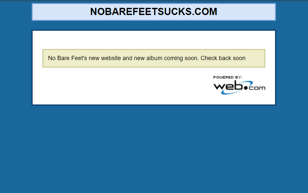Image resolution: width=308 pixels, height=193 pixels.
Task: Click the 'No Bare Feet's' text
Action: click(x=67, y=58)
